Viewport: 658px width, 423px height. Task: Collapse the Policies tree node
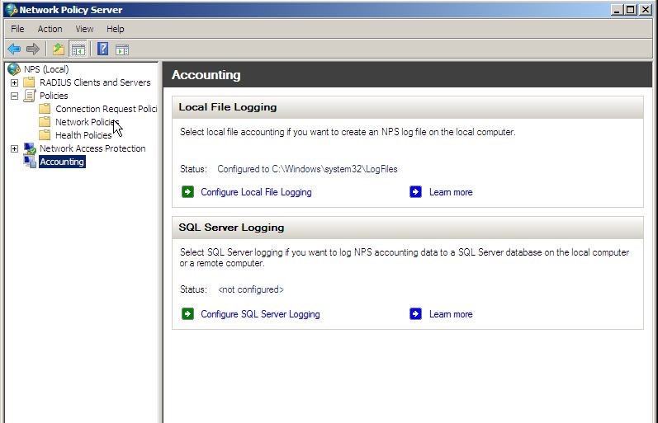pyautogui.click(x=14, y=96)
